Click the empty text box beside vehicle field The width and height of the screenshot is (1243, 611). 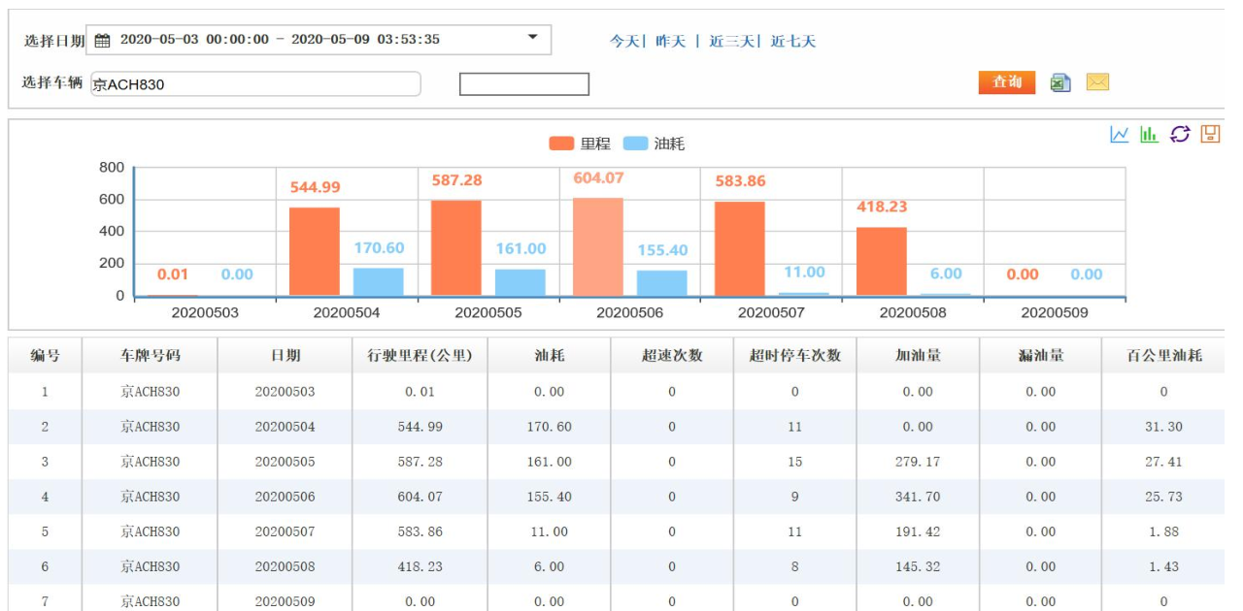pyautogui.click(x=524, y=84)
